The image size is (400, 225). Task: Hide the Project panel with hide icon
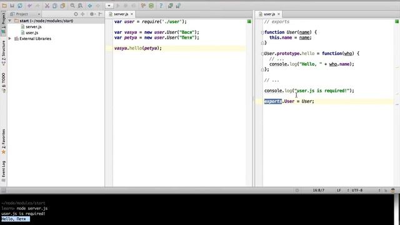100,14
